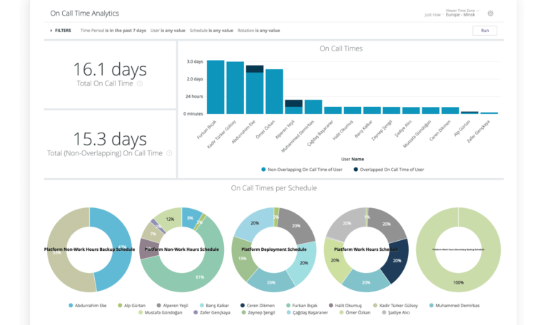
Task: Click the Platform Non-Work Hours Schedule donut label
Action: point(182,249)
